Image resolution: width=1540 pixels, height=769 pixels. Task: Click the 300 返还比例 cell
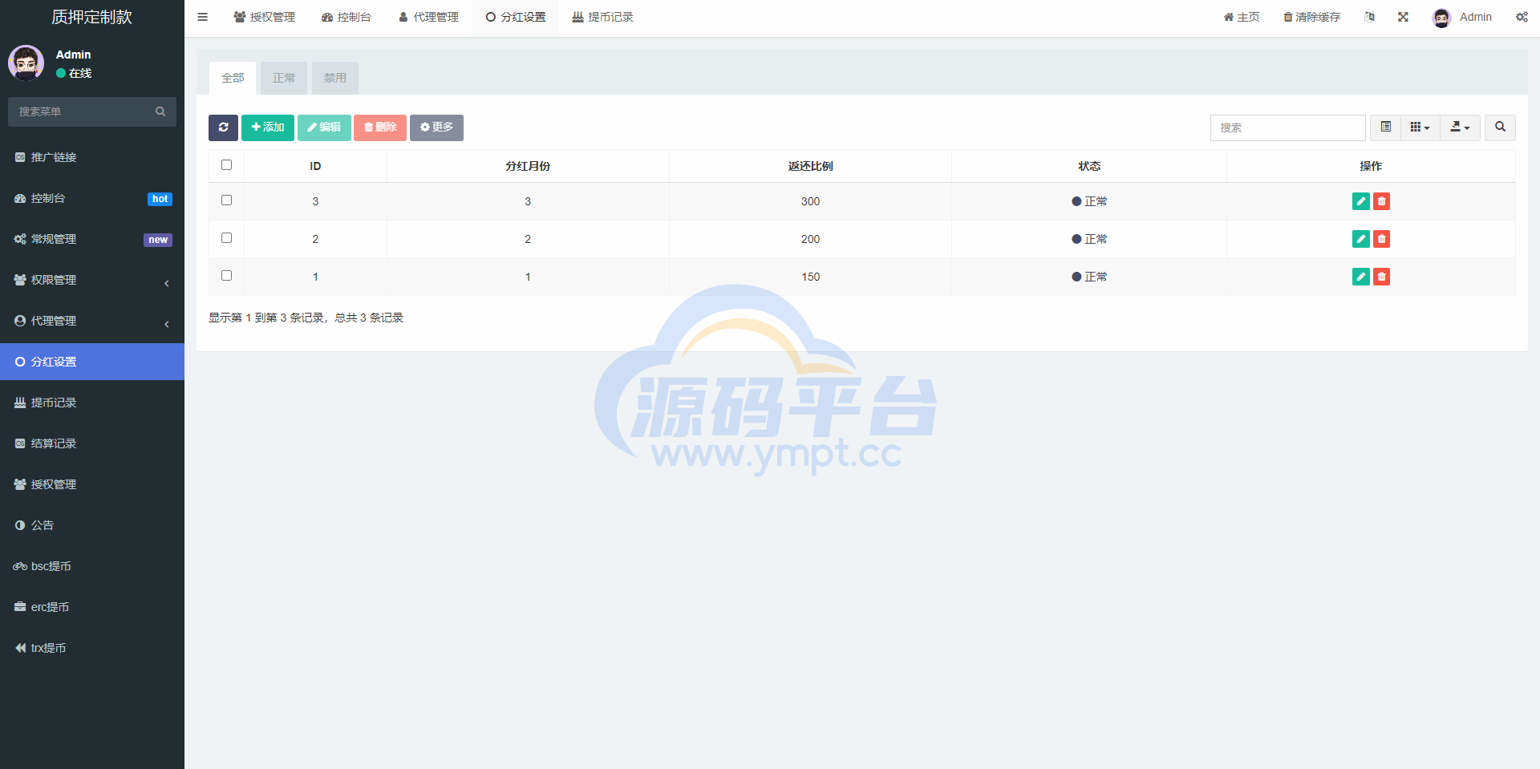810,201
